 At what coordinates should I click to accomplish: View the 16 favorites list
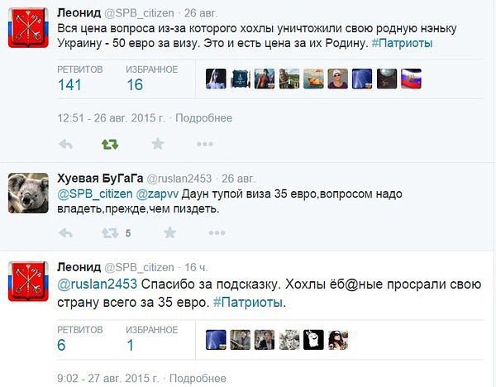coord(135,84)
